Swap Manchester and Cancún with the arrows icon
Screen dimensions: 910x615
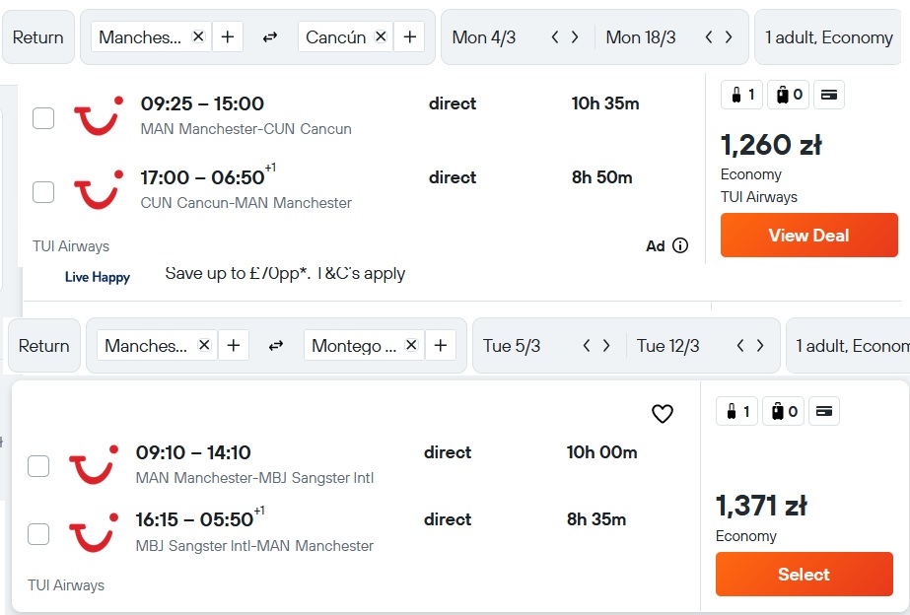point(270,37)
